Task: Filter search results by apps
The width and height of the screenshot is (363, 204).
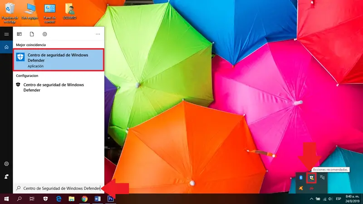Action: pyautogui.click(x=19, y=34)
